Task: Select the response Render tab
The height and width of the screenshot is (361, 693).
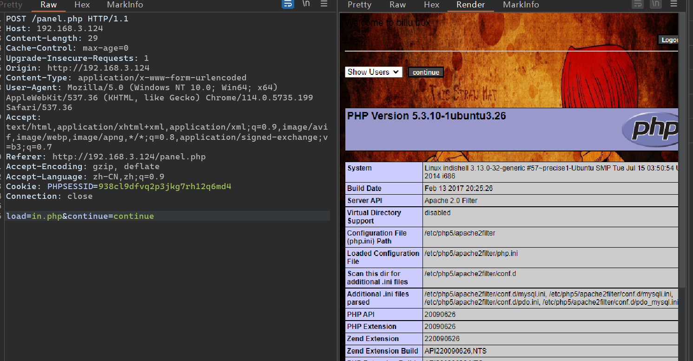Action: [x=470, y=5]
